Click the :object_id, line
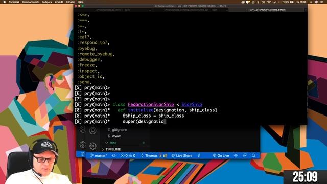327x184 pixels. [91, 76]
